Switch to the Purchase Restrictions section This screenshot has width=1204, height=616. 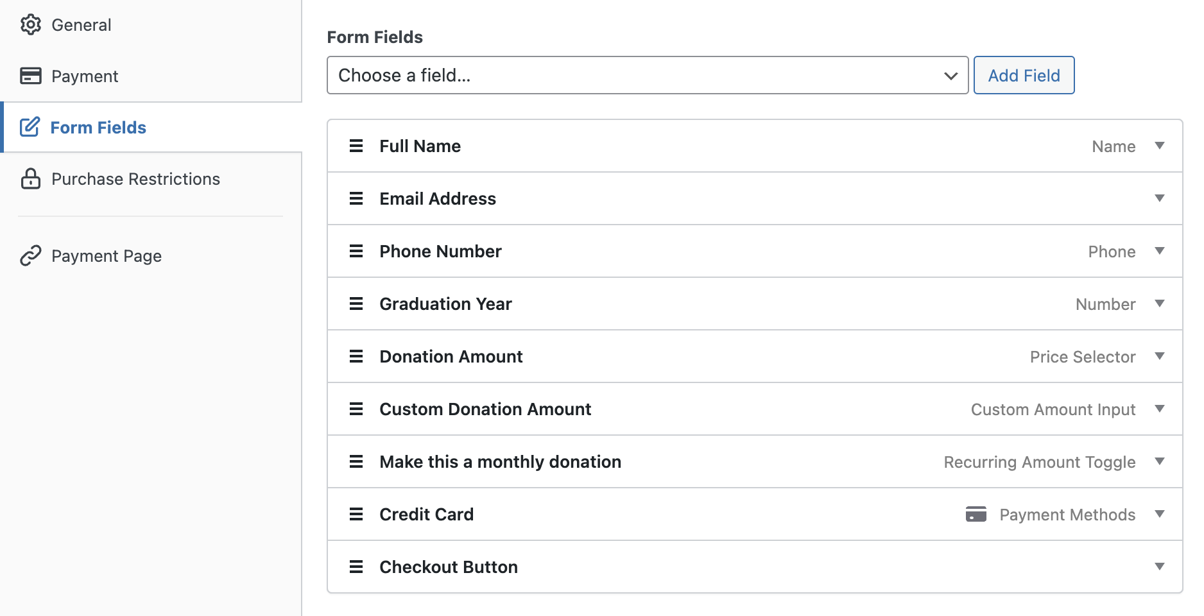coord(135,178)
